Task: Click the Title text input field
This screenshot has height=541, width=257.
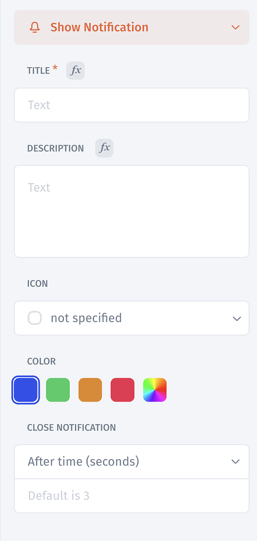Action: pos(132,105)
